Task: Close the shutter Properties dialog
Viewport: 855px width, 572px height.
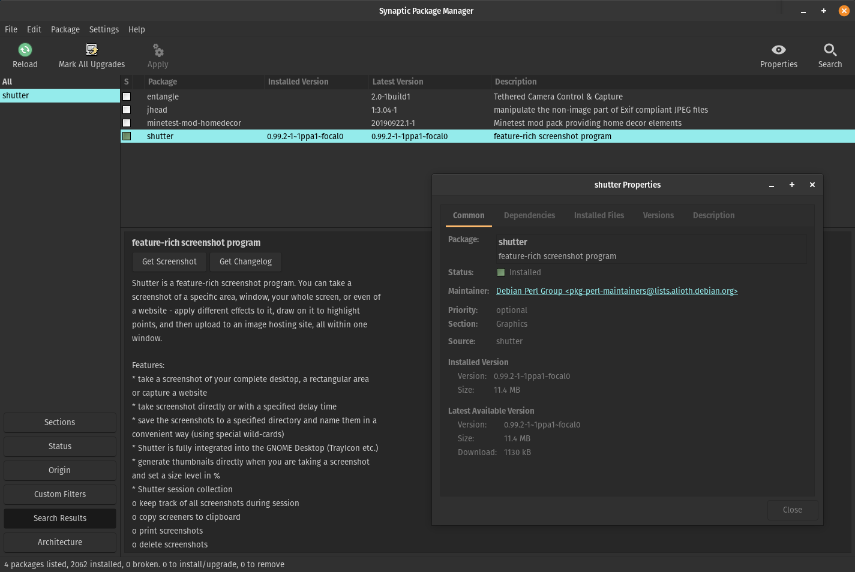Action: click(x=791, y=510)
